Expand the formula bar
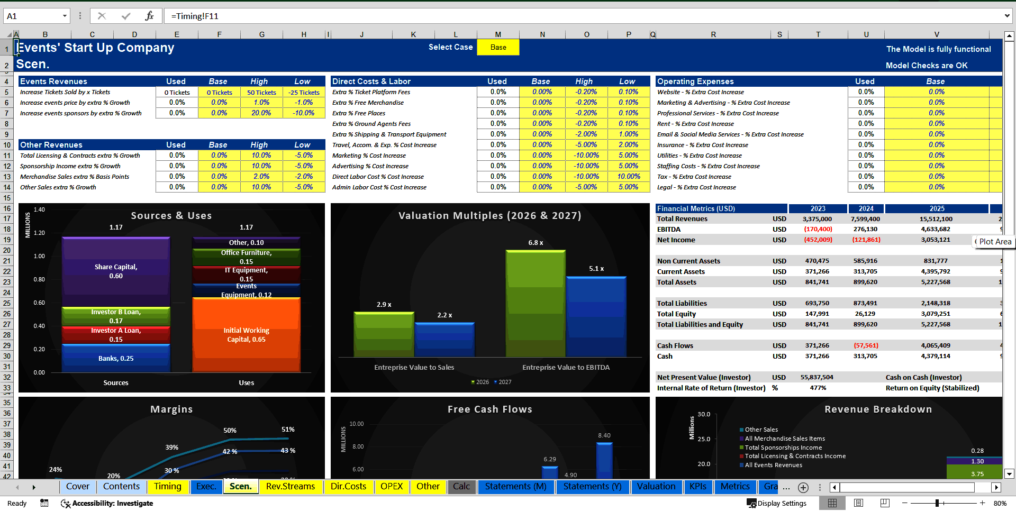This screenshot has height=511, width=1016. [x=1007, y=16]
